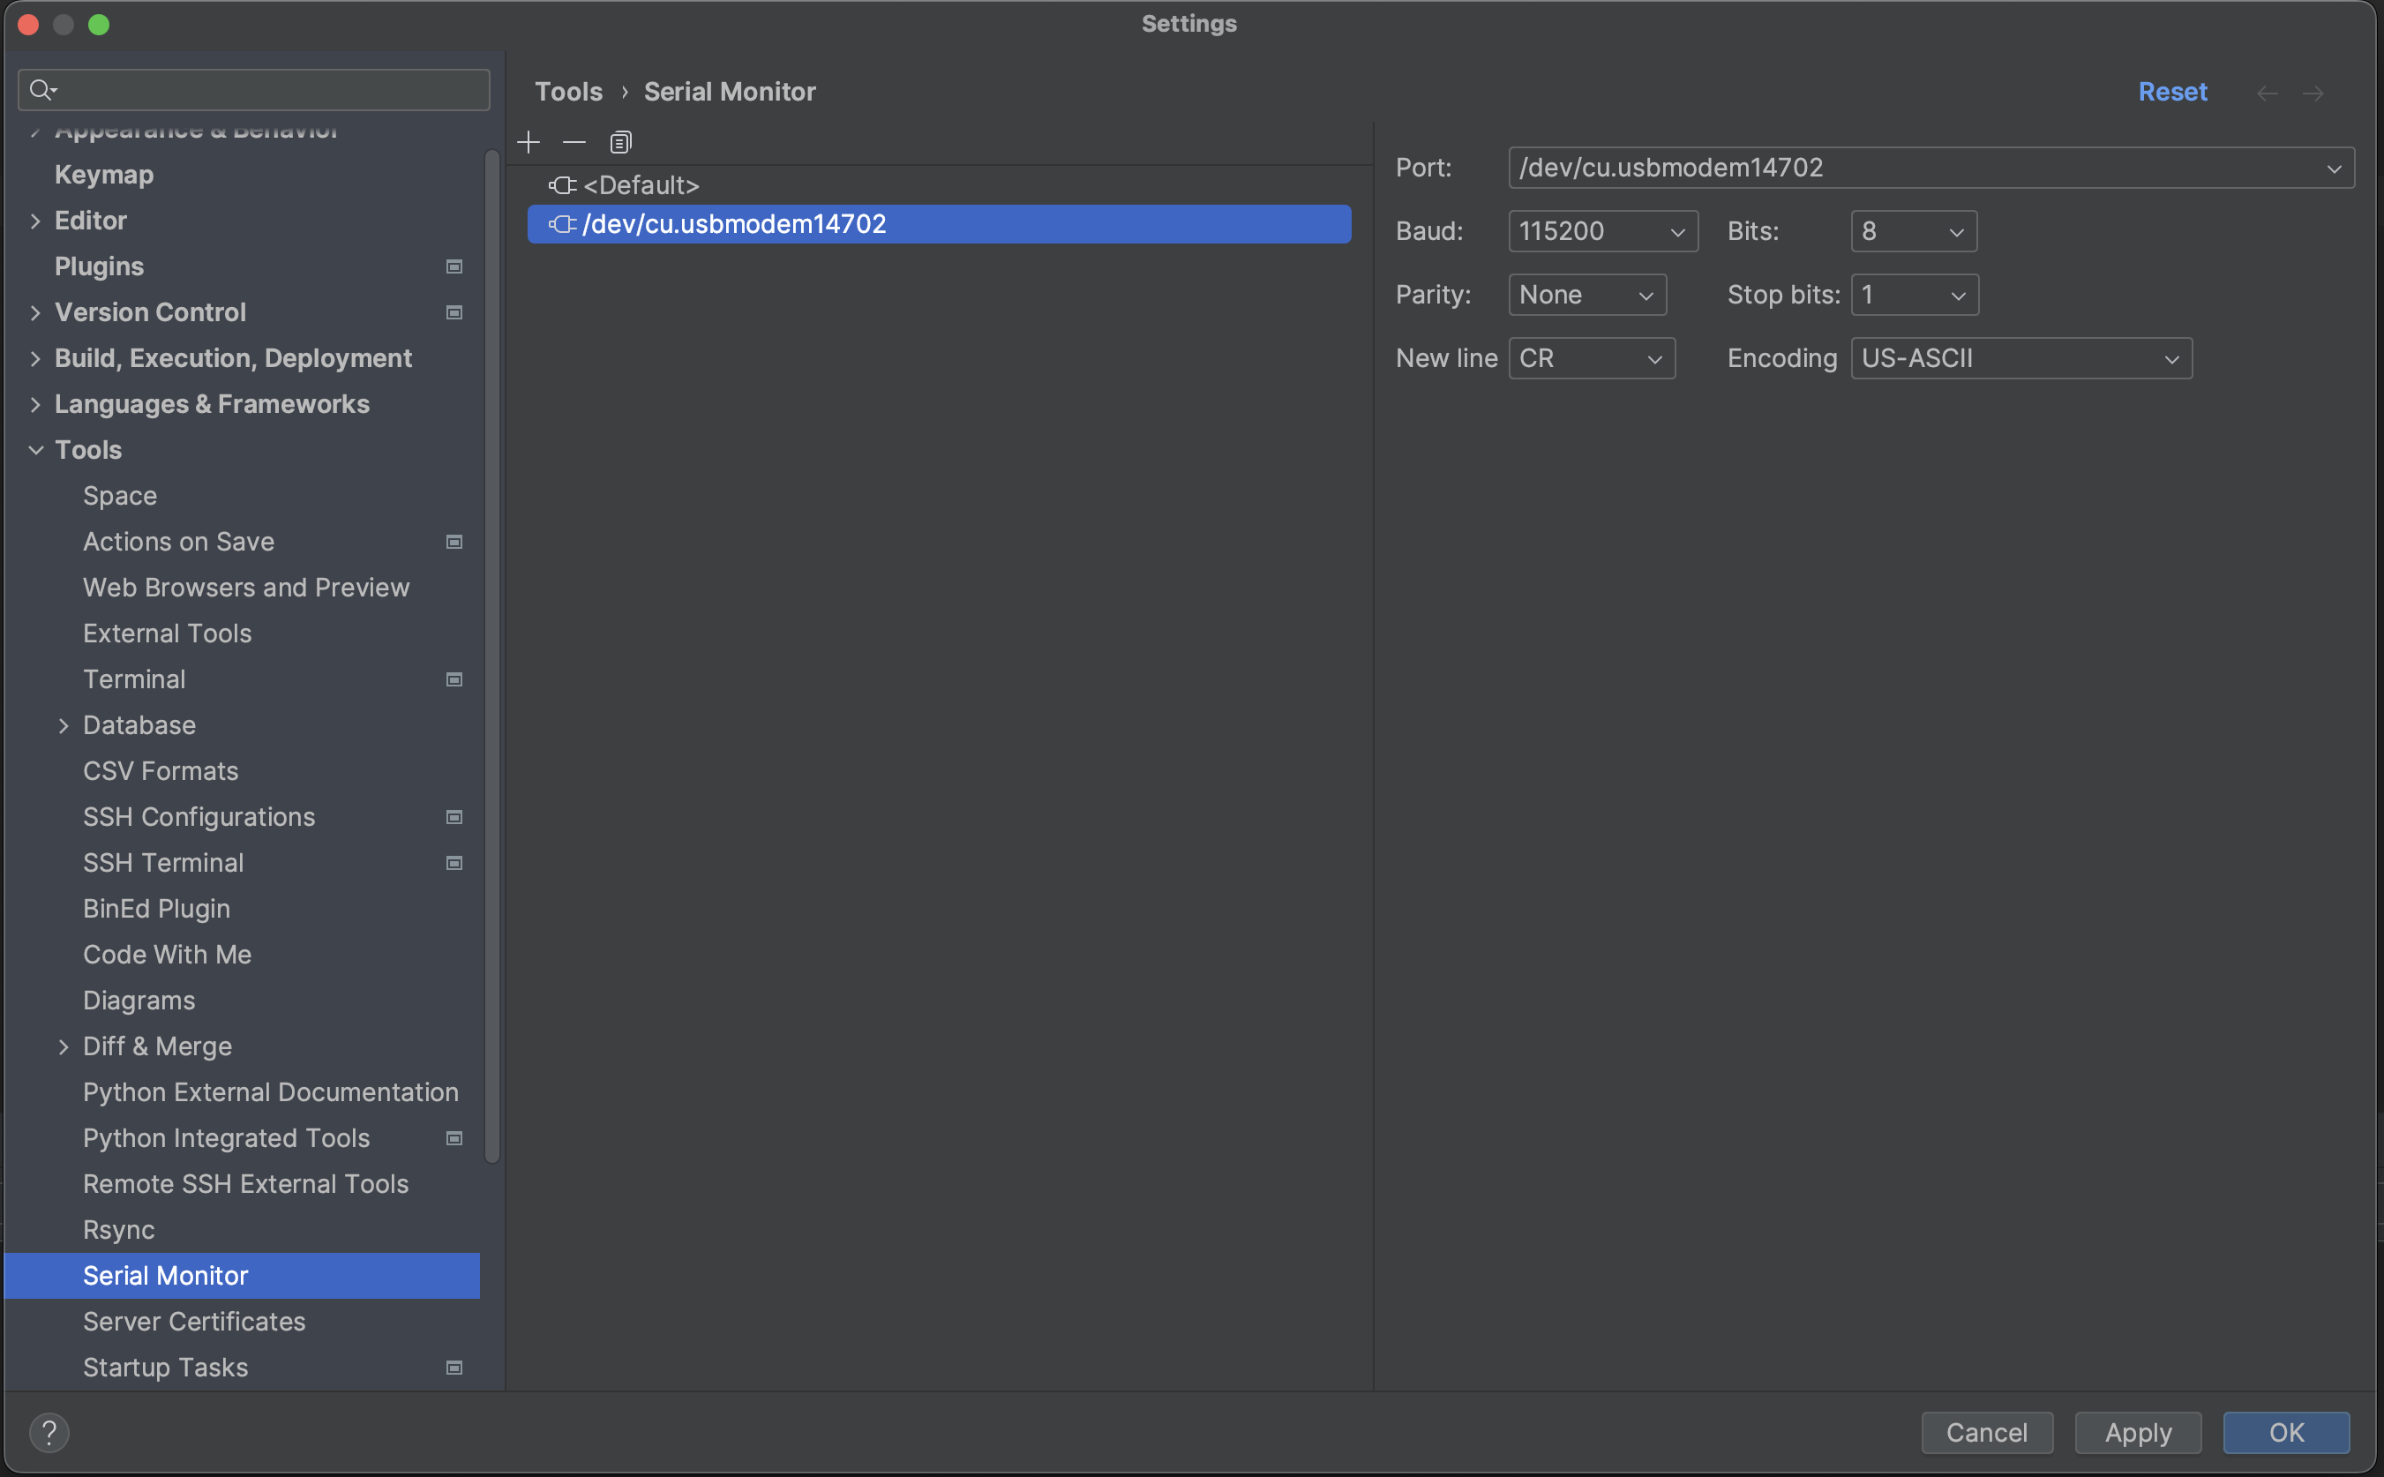Click the back navigation arrow
The image size is (2384, 1477).
[x=2267, y=93]
